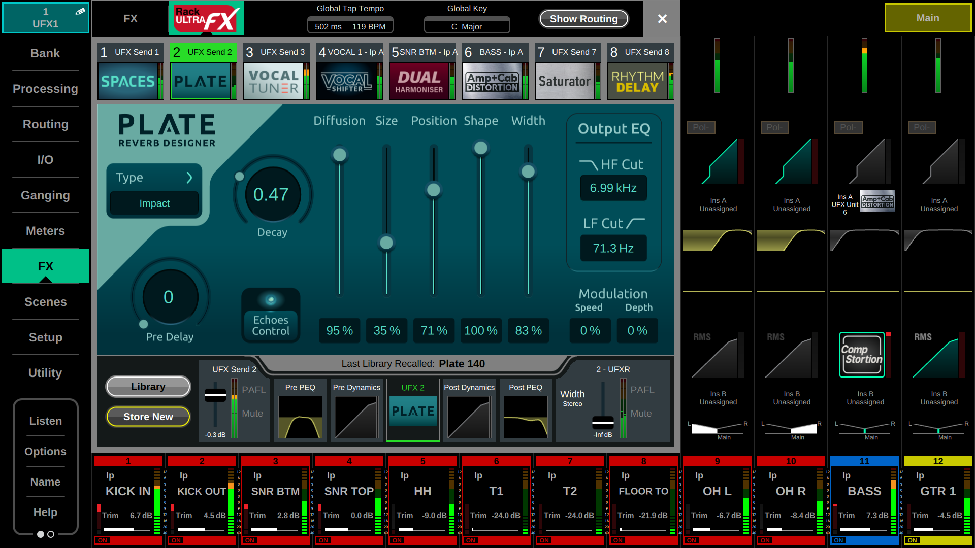This screenshot has height=548, width=975.
Task: Expand the reverb Type selector chevron
Action: tap(189, 178)
